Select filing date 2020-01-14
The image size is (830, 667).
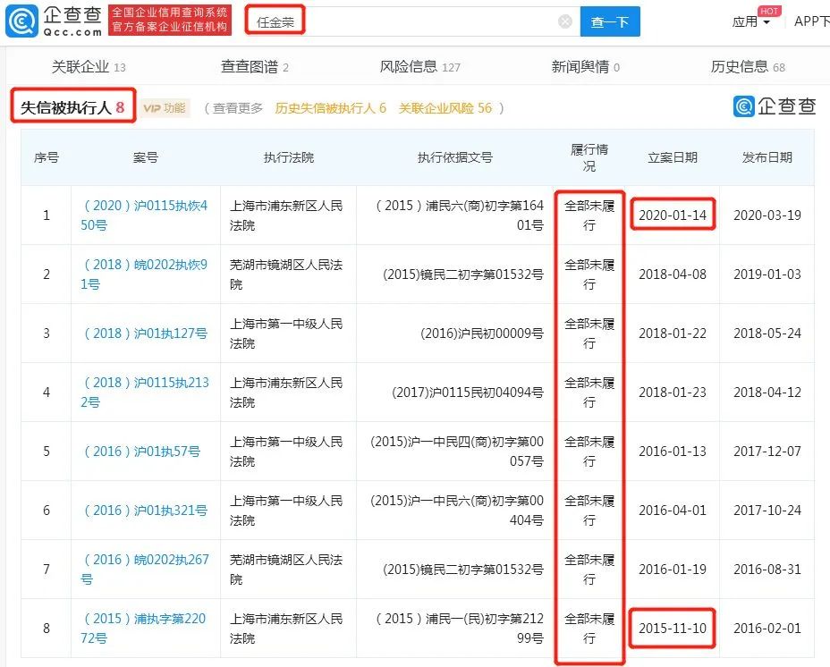[673, 215]
